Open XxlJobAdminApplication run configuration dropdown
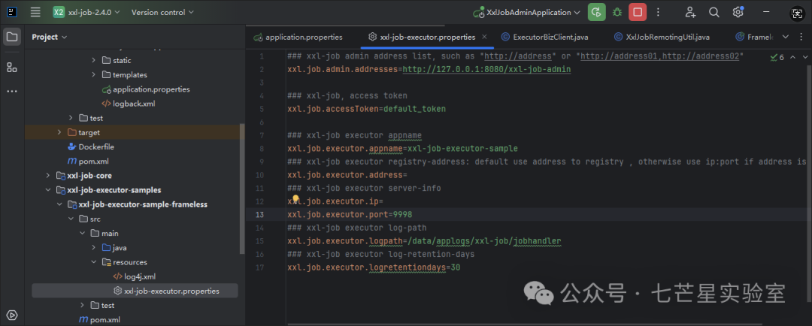 tap(526, 12)
